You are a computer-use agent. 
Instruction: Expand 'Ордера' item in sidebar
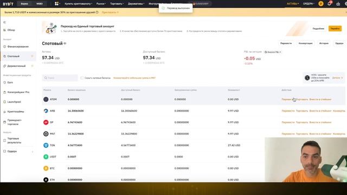(33, 152)
